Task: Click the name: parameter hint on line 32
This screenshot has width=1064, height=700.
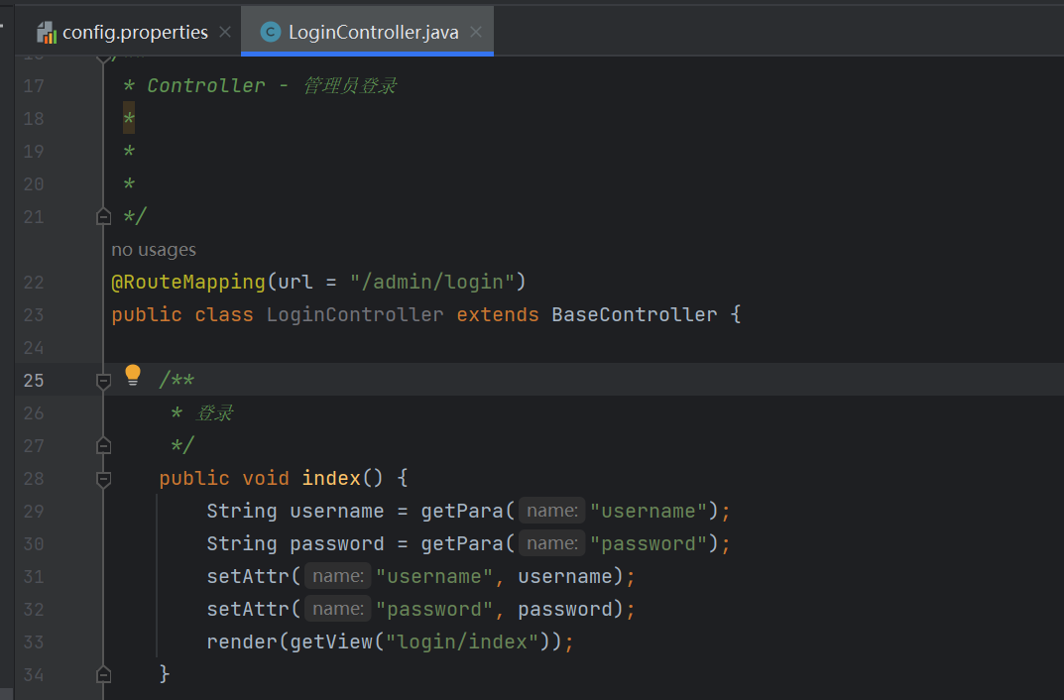Action: click(x=337, y=609)
